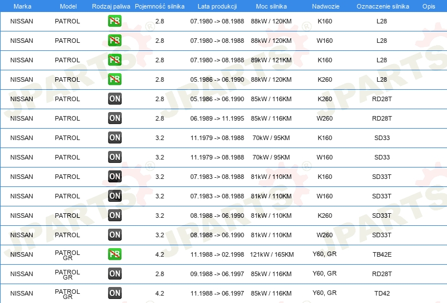Click the K260 body cell in the L28 row
Screen dimensions: 447x303
pyautogui.click(x=325, y=79)
